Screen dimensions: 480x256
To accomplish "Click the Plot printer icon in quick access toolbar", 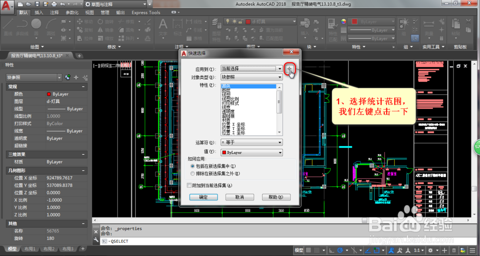I will pyautogui.click(x=54, y=4).
